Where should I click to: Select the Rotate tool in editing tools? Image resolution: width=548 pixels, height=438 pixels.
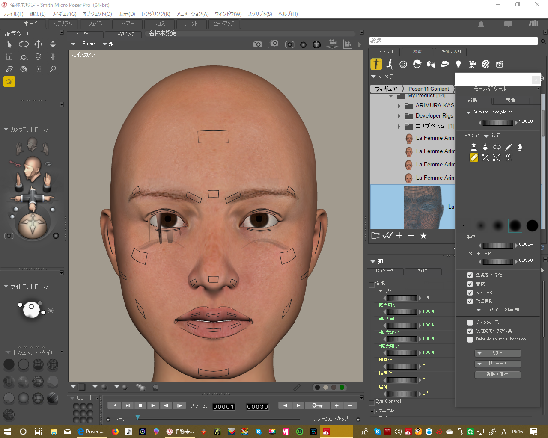[24, 44]
